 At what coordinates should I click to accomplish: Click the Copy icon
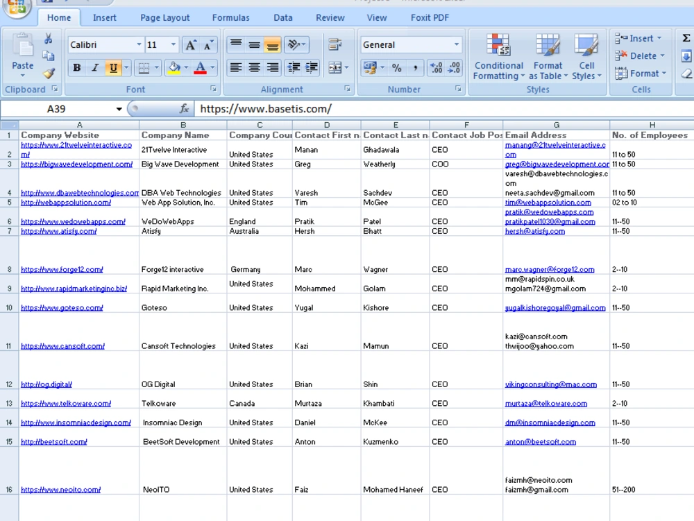[49, 55]
